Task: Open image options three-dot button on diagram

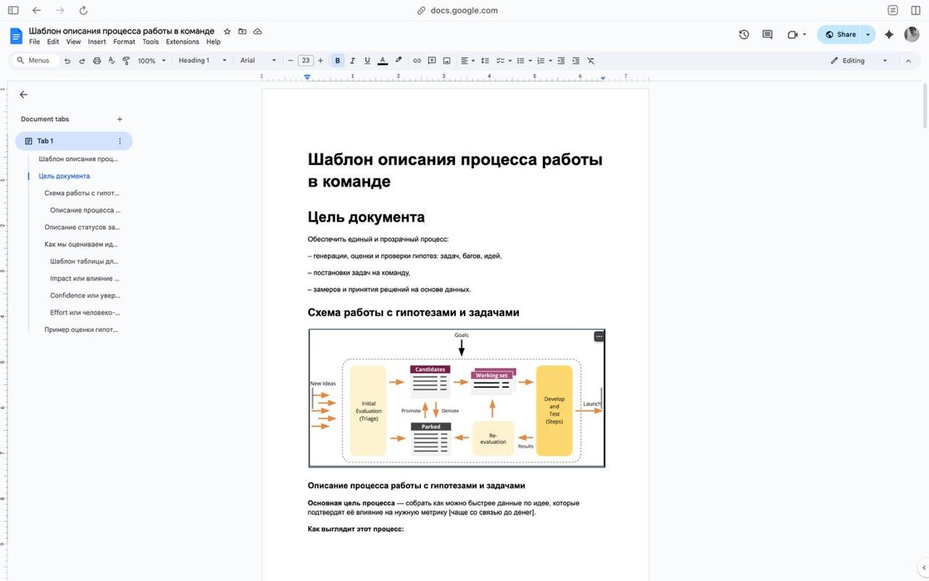Action: point(598,336)
